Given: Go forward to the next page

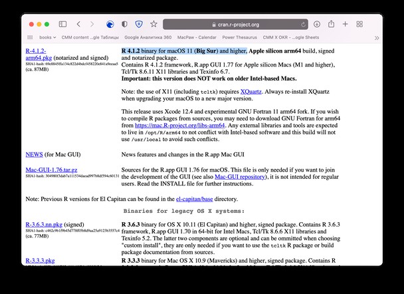Looking at the screenshot, I should (92, 24).
